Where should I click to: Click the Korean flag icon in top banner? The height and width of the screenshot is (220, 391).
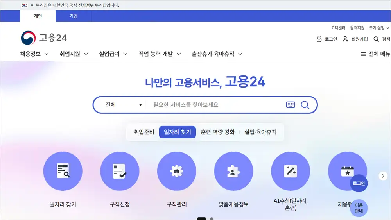[24, 5]
